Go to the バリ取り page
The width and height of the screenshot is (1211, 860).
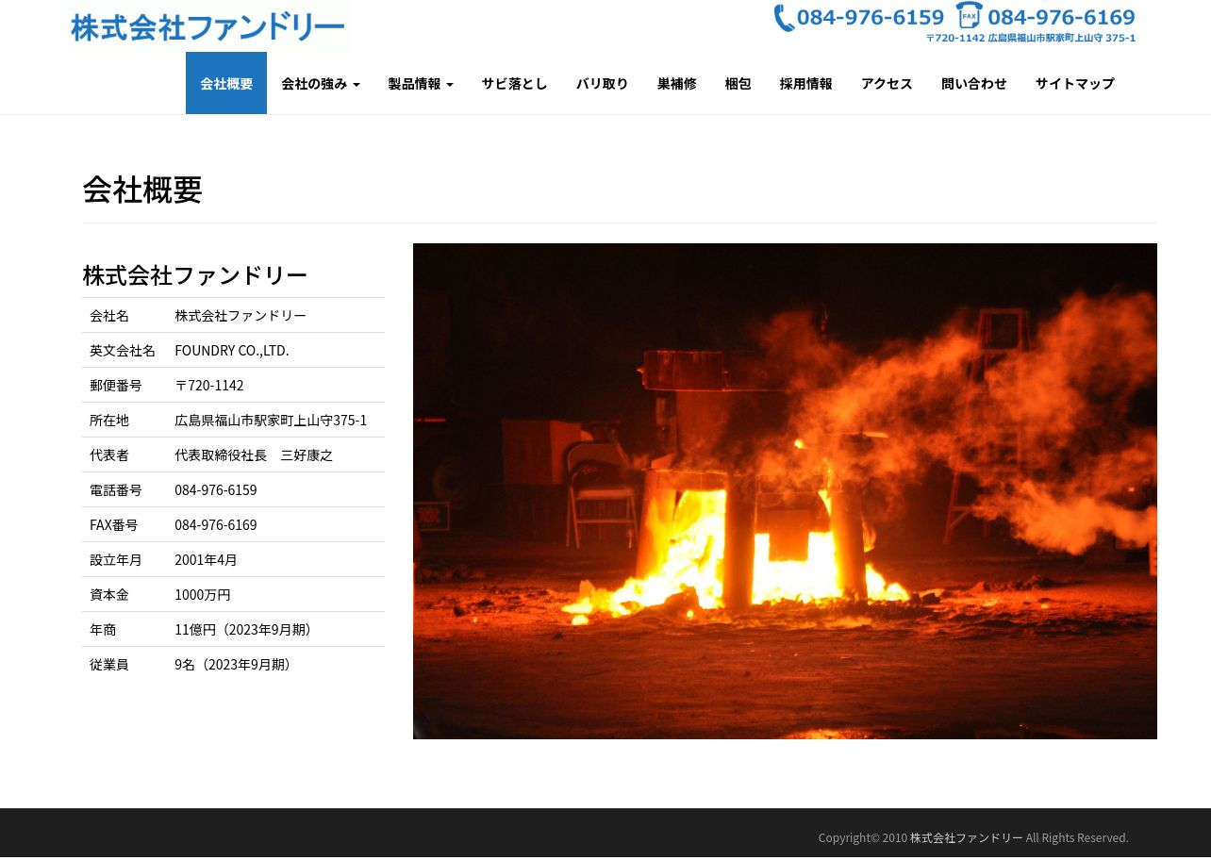pos(603,83)
